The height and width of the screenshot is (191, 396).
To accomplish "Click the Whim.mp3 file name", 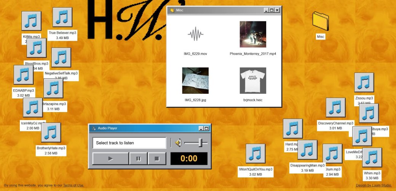I will pyautogui.click(x=372, y=173).
